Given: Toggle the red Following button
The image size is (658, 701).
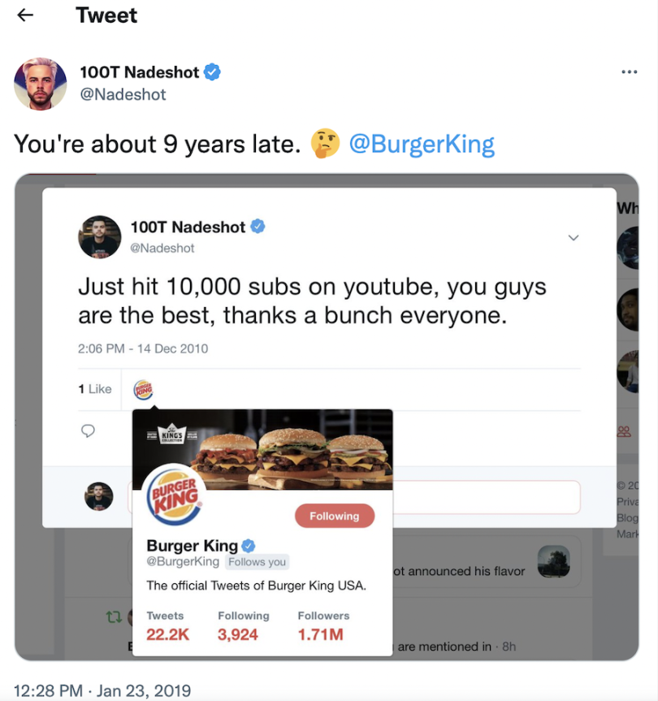Looking at the screenshot, I should (335, 516).
